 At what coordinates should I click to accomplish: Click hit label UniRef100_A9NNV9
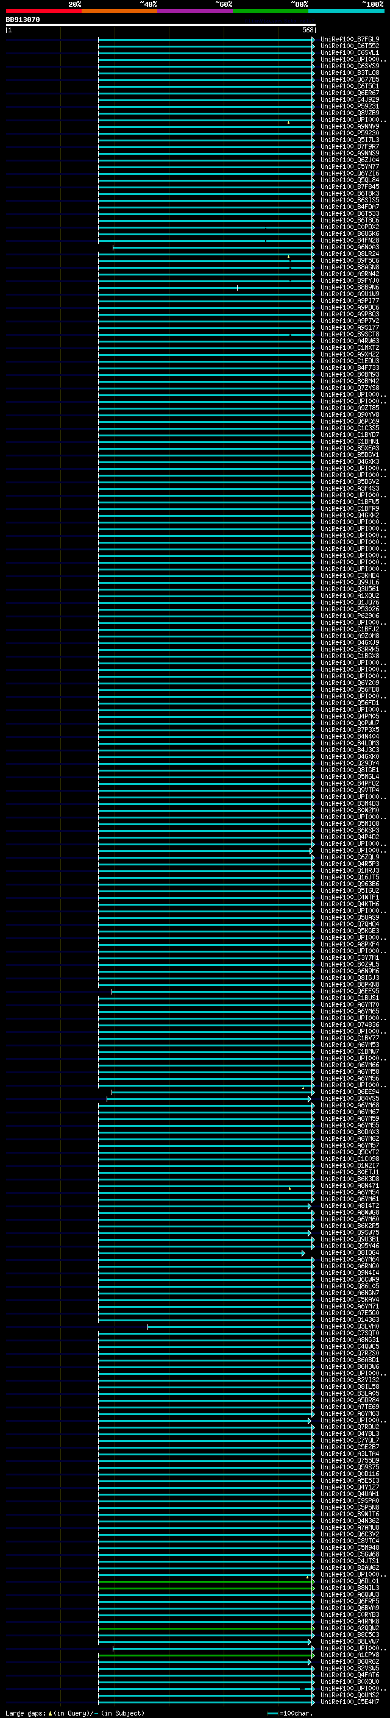[349, 126]
